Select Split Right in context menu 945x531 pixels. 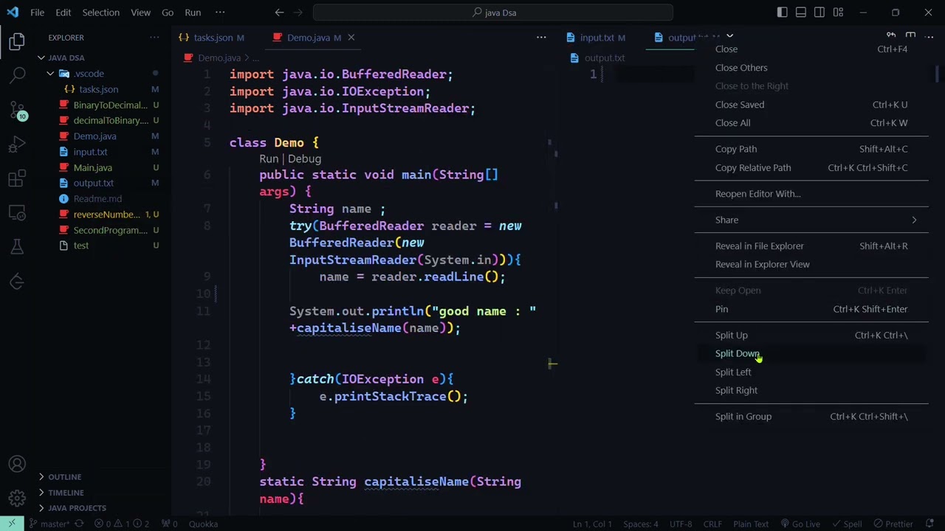[811, 390]
